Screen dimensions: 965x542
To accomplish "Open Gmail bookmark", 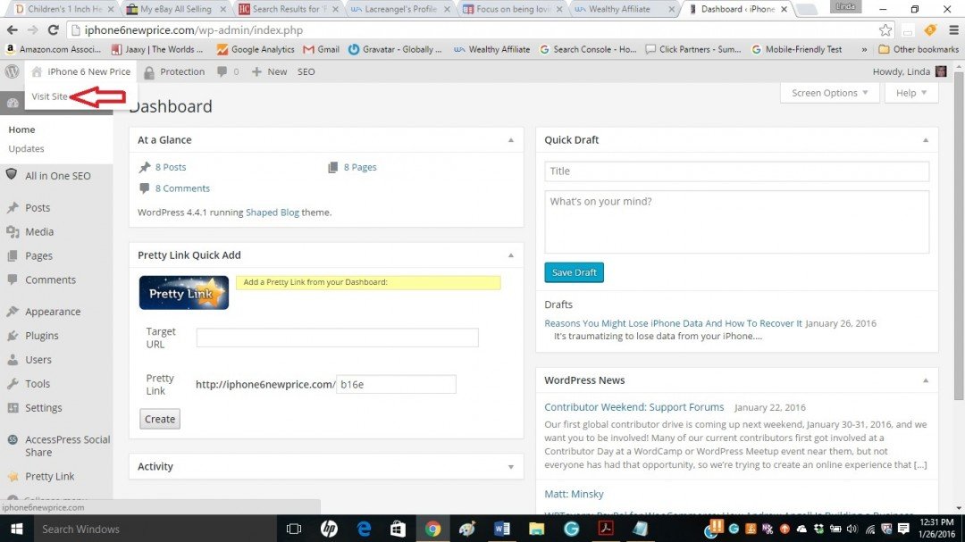I will pos(322,49).
